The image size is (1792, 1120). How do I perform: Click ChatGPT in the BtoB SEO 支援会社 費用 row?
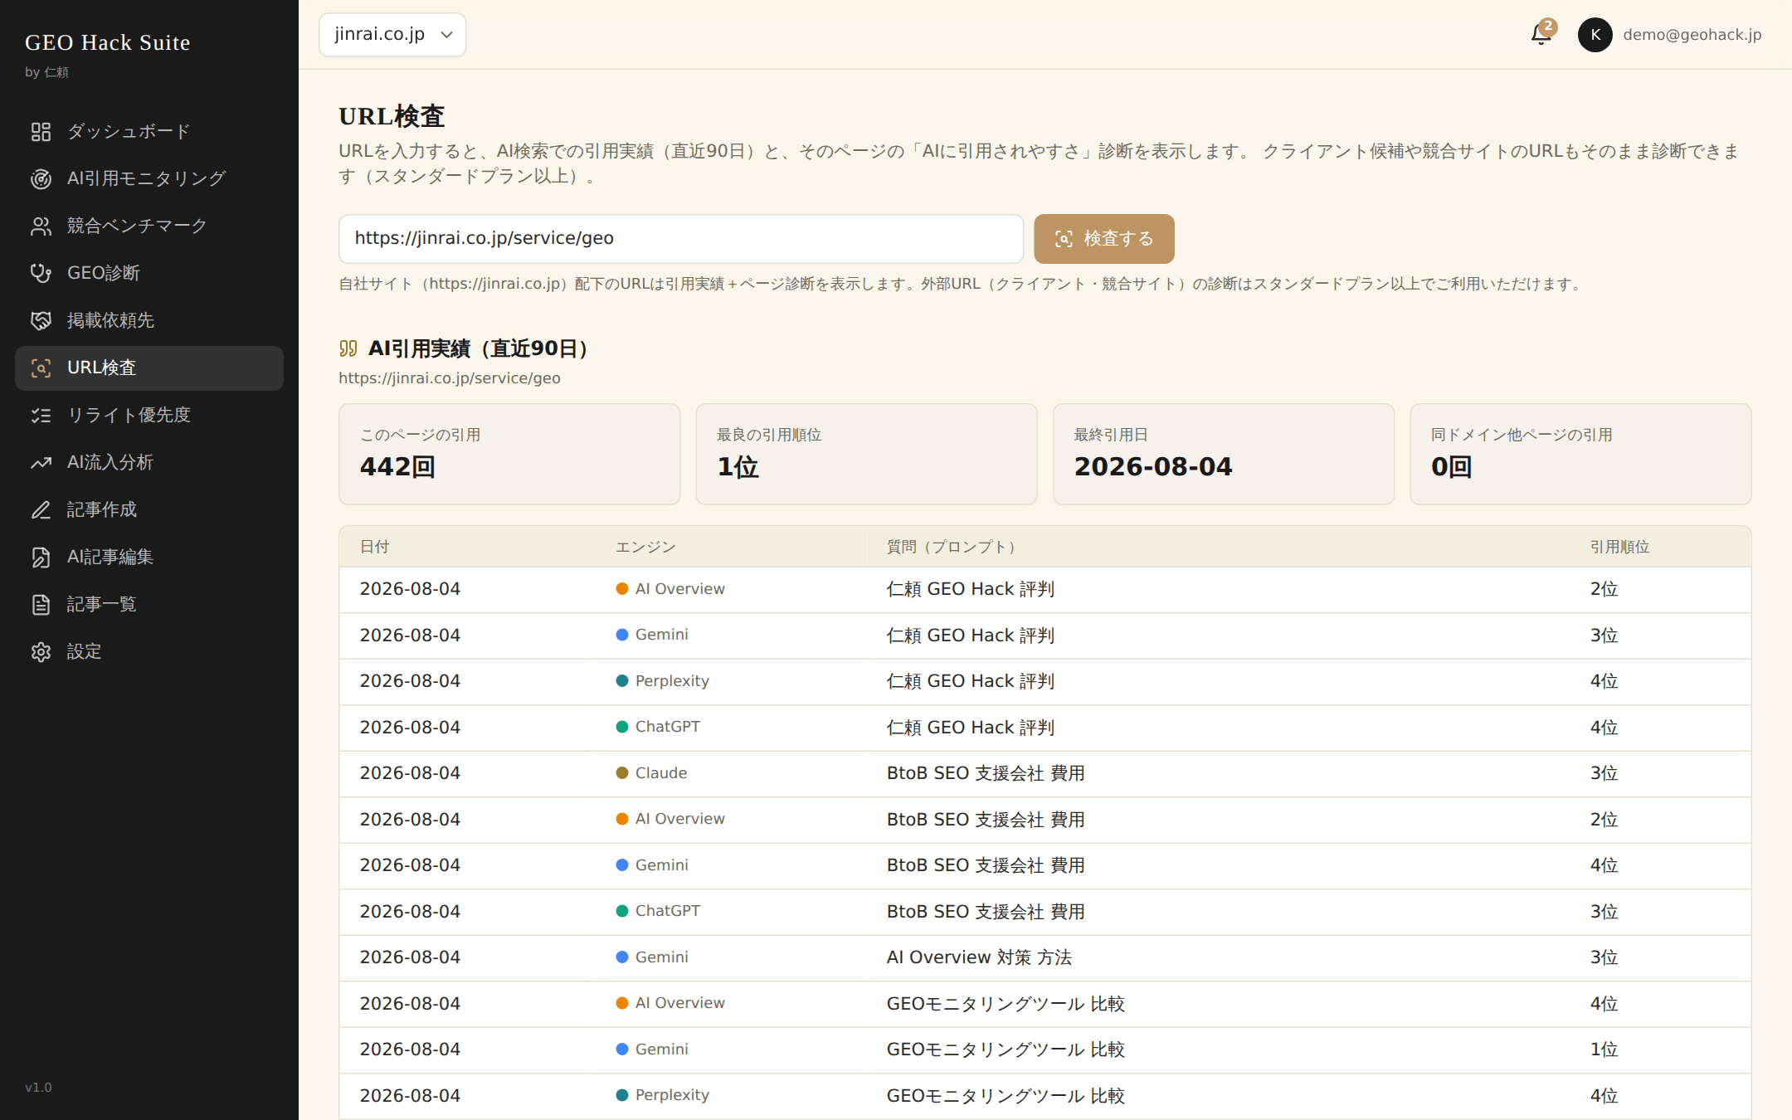pyautogui.click(x=658, y=911)
